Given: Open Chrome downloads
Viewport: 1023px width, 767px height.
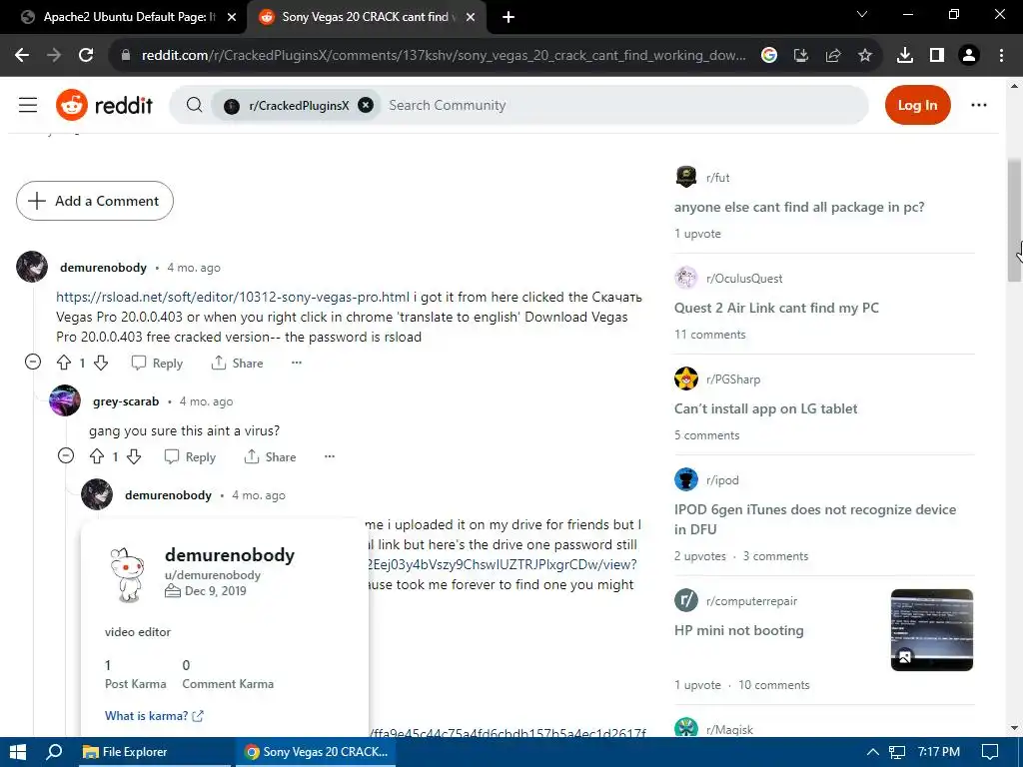Looking at the screenshot, I should coord(905,56).
